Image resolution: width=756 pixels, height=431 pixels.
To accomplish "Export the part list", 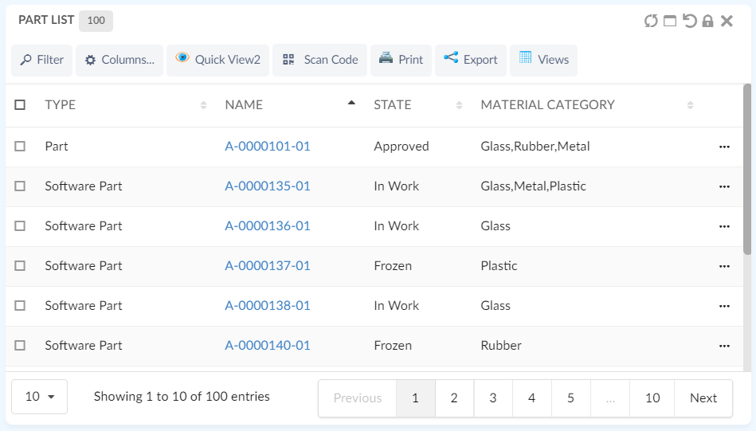I will tap(470, 60).
